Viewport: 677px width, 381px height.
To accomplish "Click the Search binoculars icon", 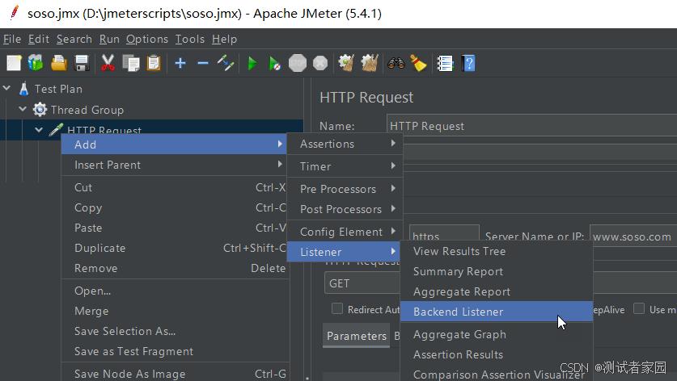I will click(396, 63).
